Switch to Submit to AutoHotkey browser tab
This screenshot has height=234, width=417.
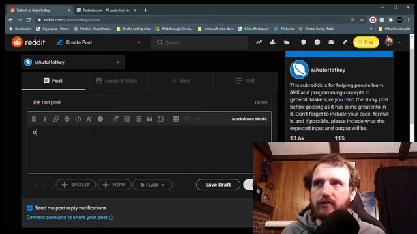pyautogui.click(x=40, y=10)
